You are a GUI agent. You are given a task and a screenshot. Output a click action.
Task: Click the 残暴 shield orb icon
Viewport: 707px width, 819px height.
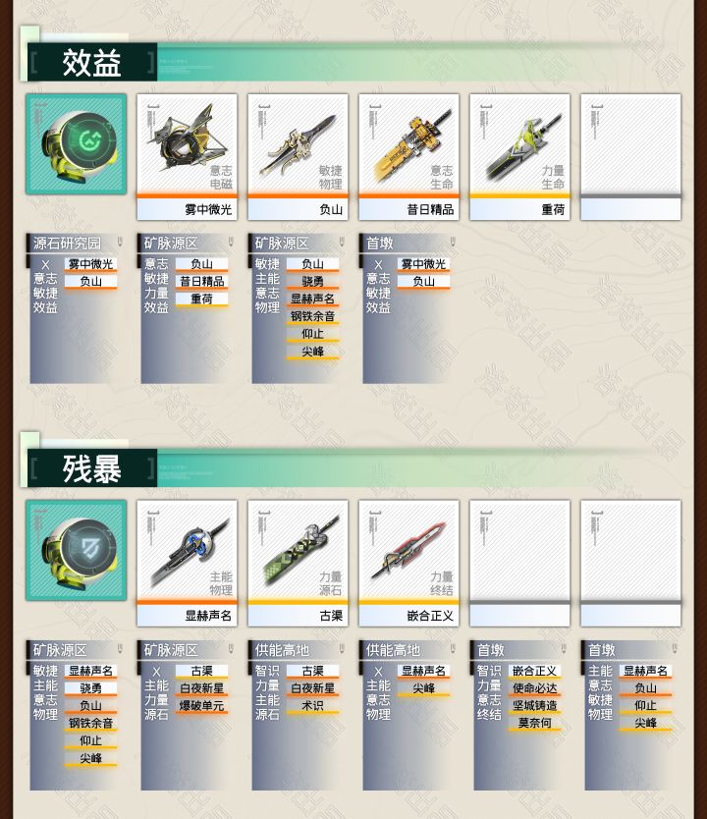[x=77, y=550]
